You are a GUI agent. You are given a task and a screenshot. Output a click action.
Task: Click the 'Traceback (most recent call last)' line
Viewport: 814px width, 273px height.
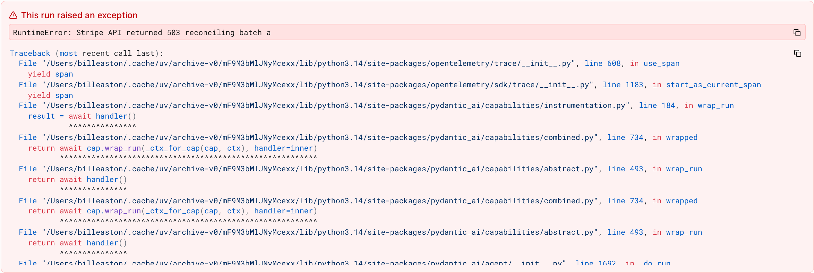tap(86, 53)
